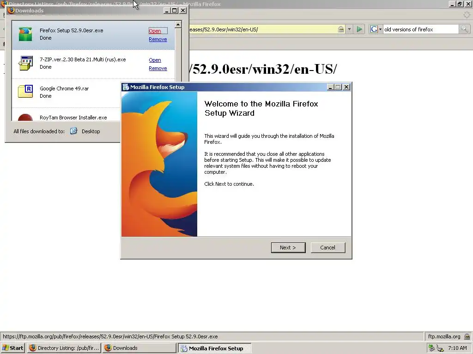Image resolution: width=473 pixels, height=354 pixels.
Task: Click the Google Chrome 49.rar archive icon
Action: coord(25,92)
